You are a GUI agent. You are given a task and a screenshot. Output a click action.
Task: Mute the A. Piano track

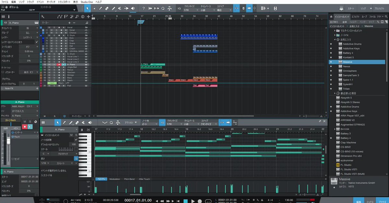point(49,65)
